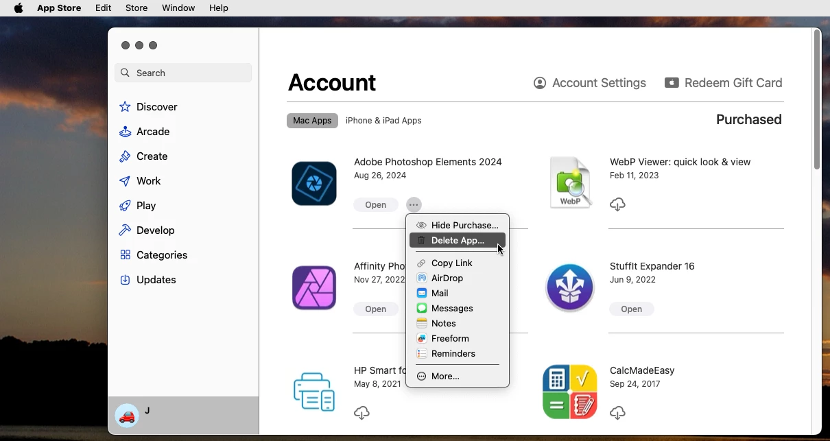
Task: Share via AirDrop
Action: pos(458,278)
